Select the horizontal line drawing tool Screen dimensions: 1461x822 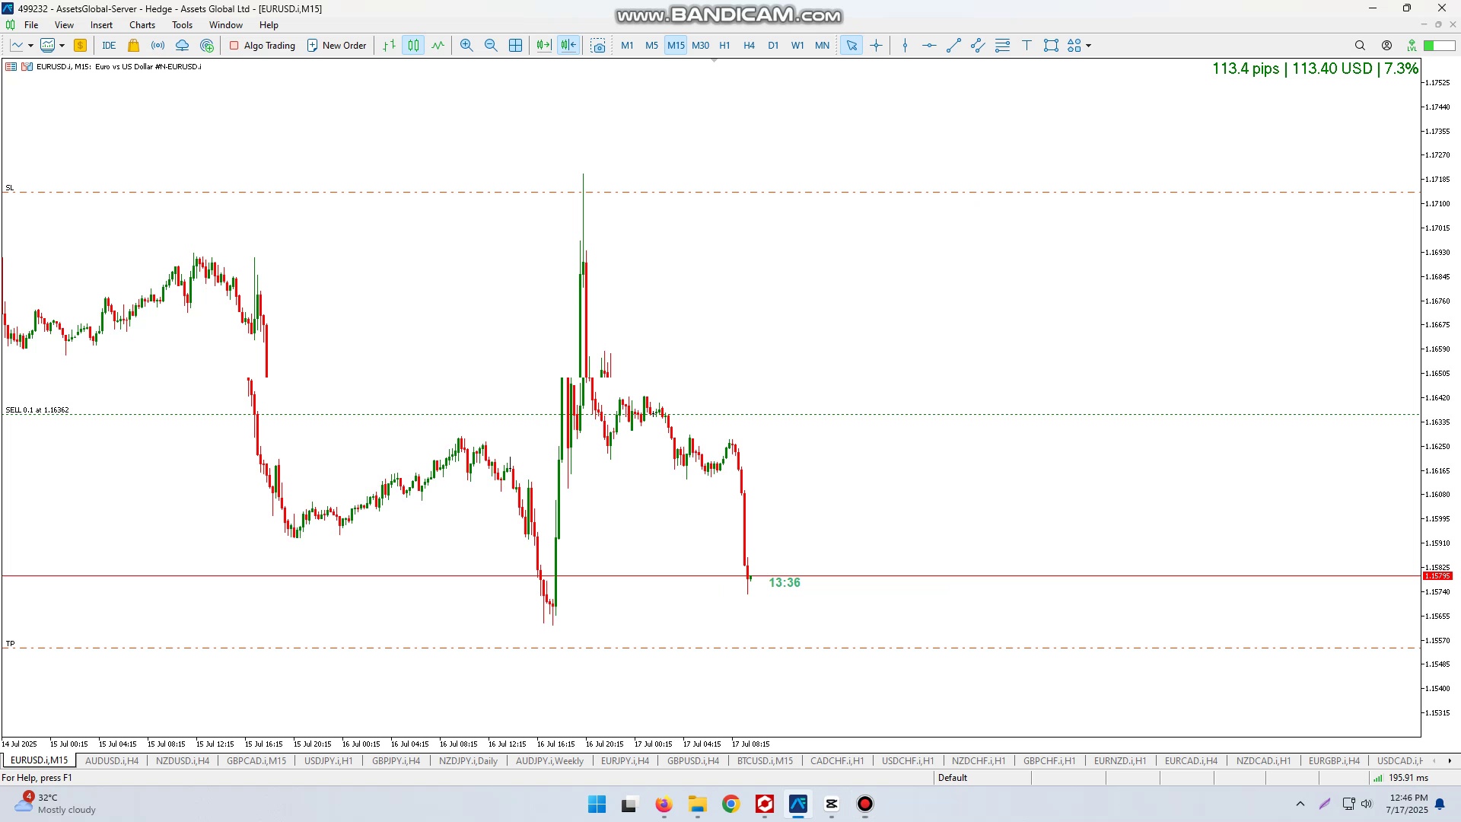pyautogui.click(x=929, y=46)
